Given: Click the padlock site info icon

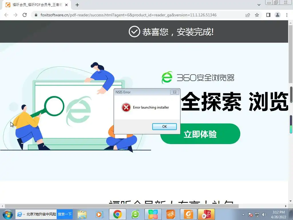Looking at the screenshot, I should coord(36,15).
